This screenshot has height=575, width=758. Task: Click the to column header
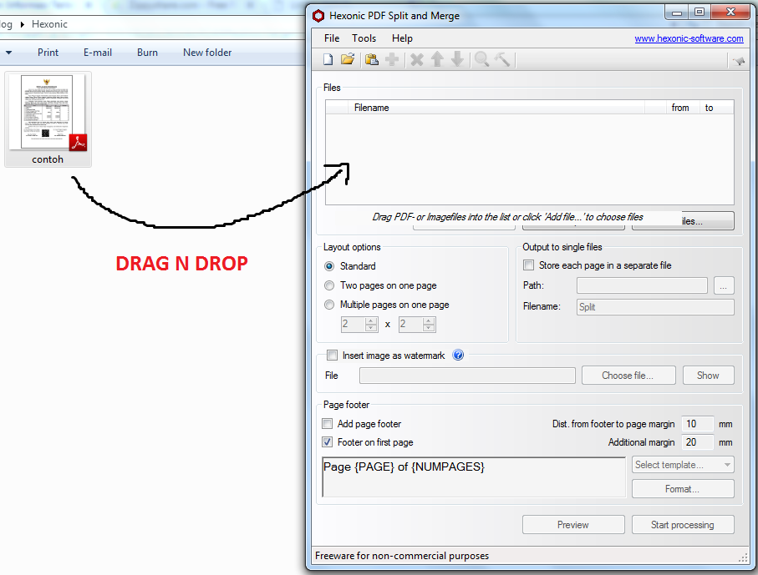pyautogui.click(x=717, y=108)
